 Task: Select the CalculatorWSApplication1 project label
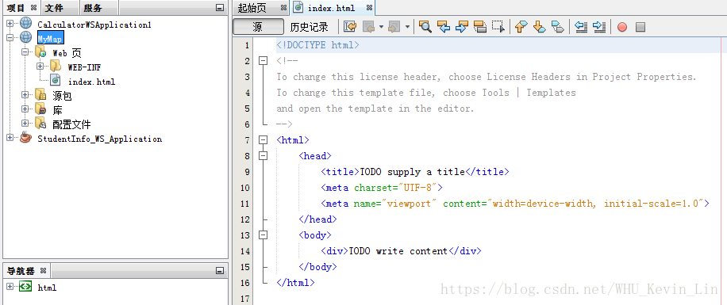point(94,25)
